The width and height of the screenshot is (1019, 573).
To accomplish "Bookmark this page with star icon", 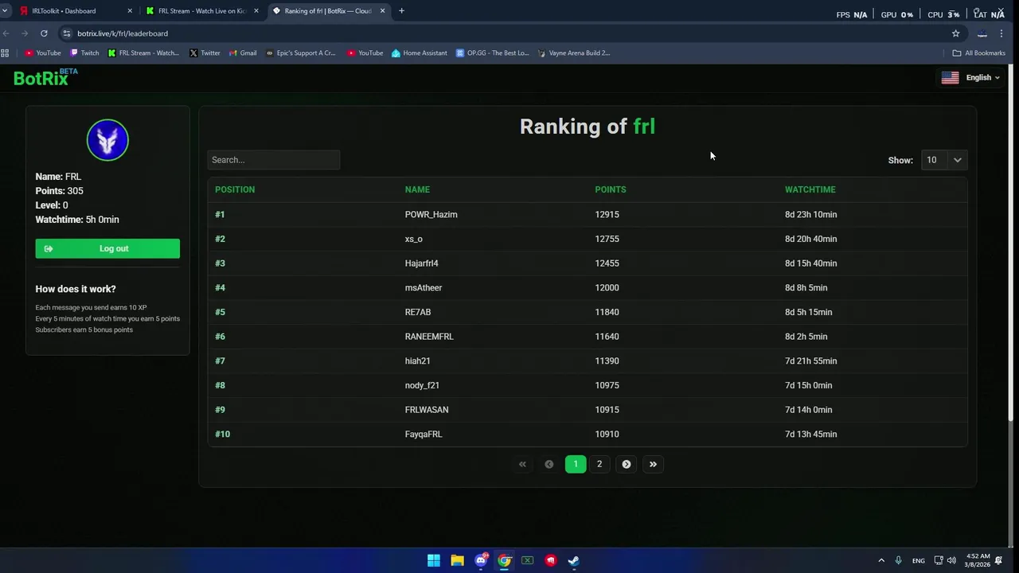I will pyautogui.click(x=955, y=33).
